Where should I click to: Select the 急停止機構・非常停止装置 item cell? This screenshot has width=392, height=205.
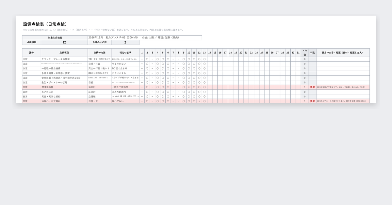[x=64, y=73]
